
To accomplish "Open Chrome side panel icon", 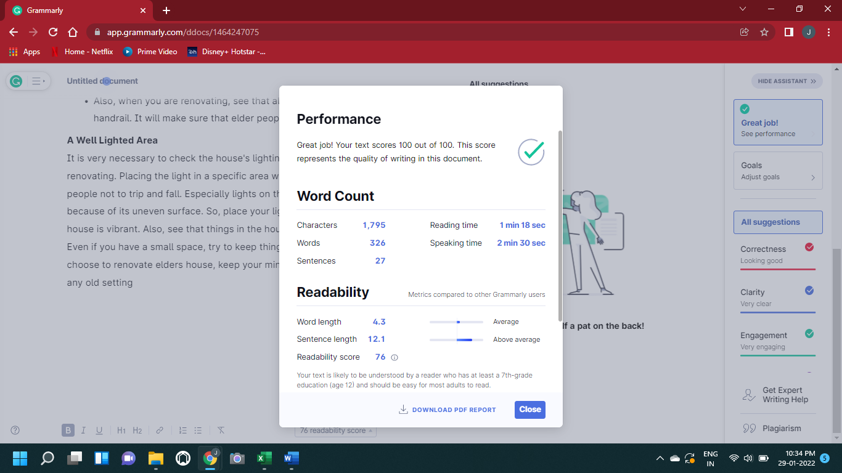I will pyautogui.click(x=788, y=32).
